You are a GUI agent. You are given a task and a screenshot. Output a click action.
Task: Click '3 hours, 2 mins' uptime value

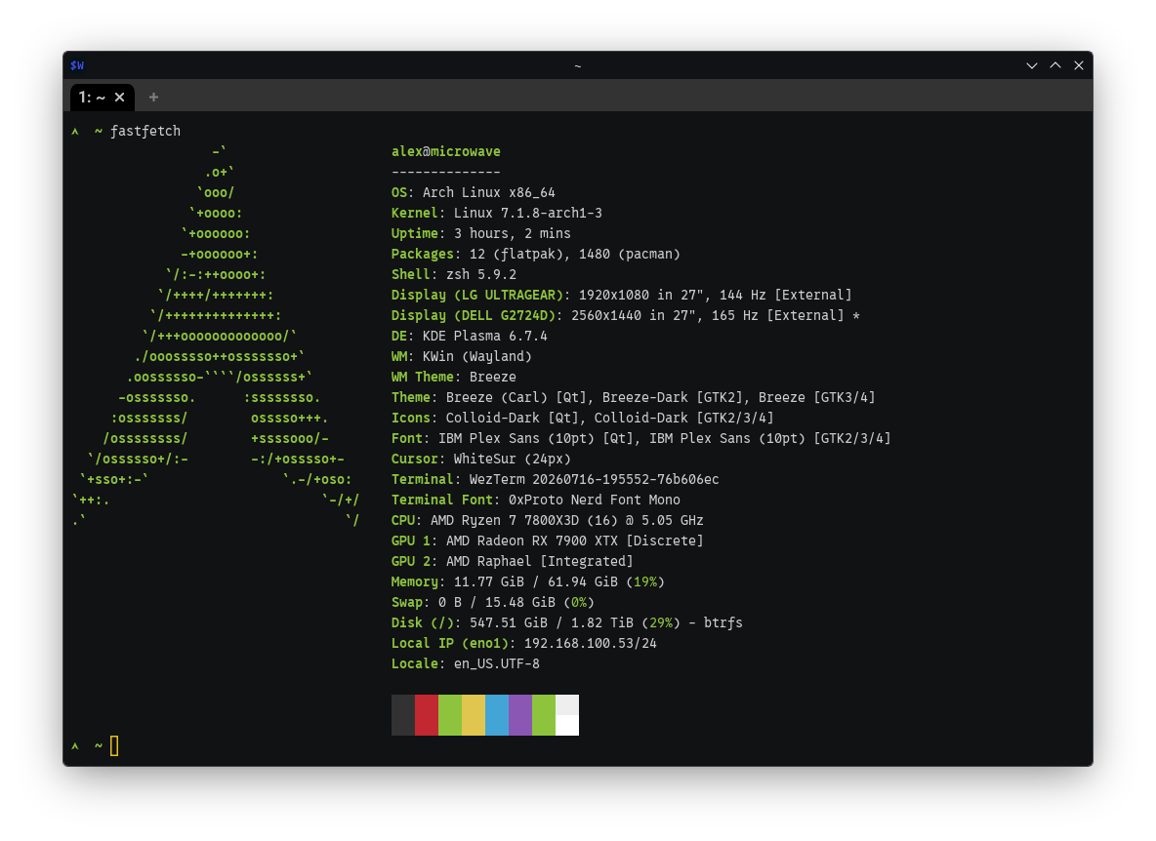coord(513,233)
